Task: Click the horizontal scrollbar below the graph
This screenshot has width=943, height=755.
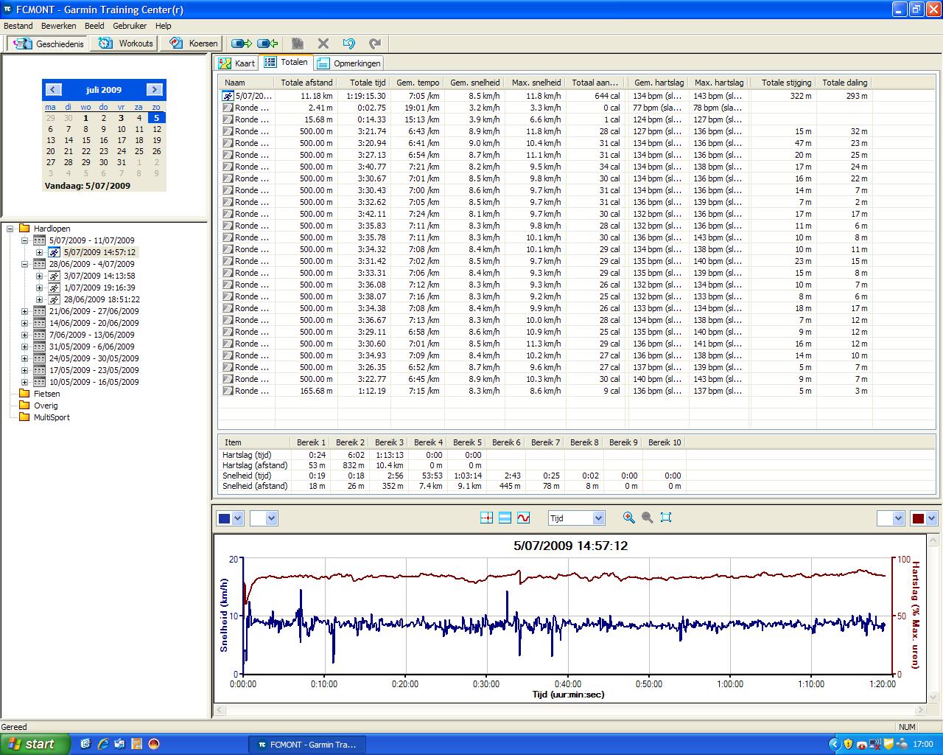Action: click(x=569, y=711)
